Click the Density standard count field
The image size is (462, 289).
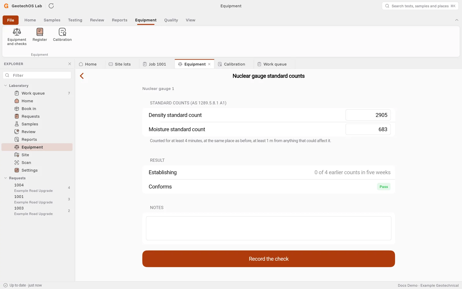pos(368,115)
